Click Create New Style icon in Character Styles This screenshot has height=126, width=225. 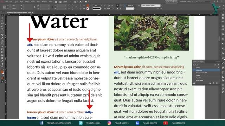click(x=213, y=83)
